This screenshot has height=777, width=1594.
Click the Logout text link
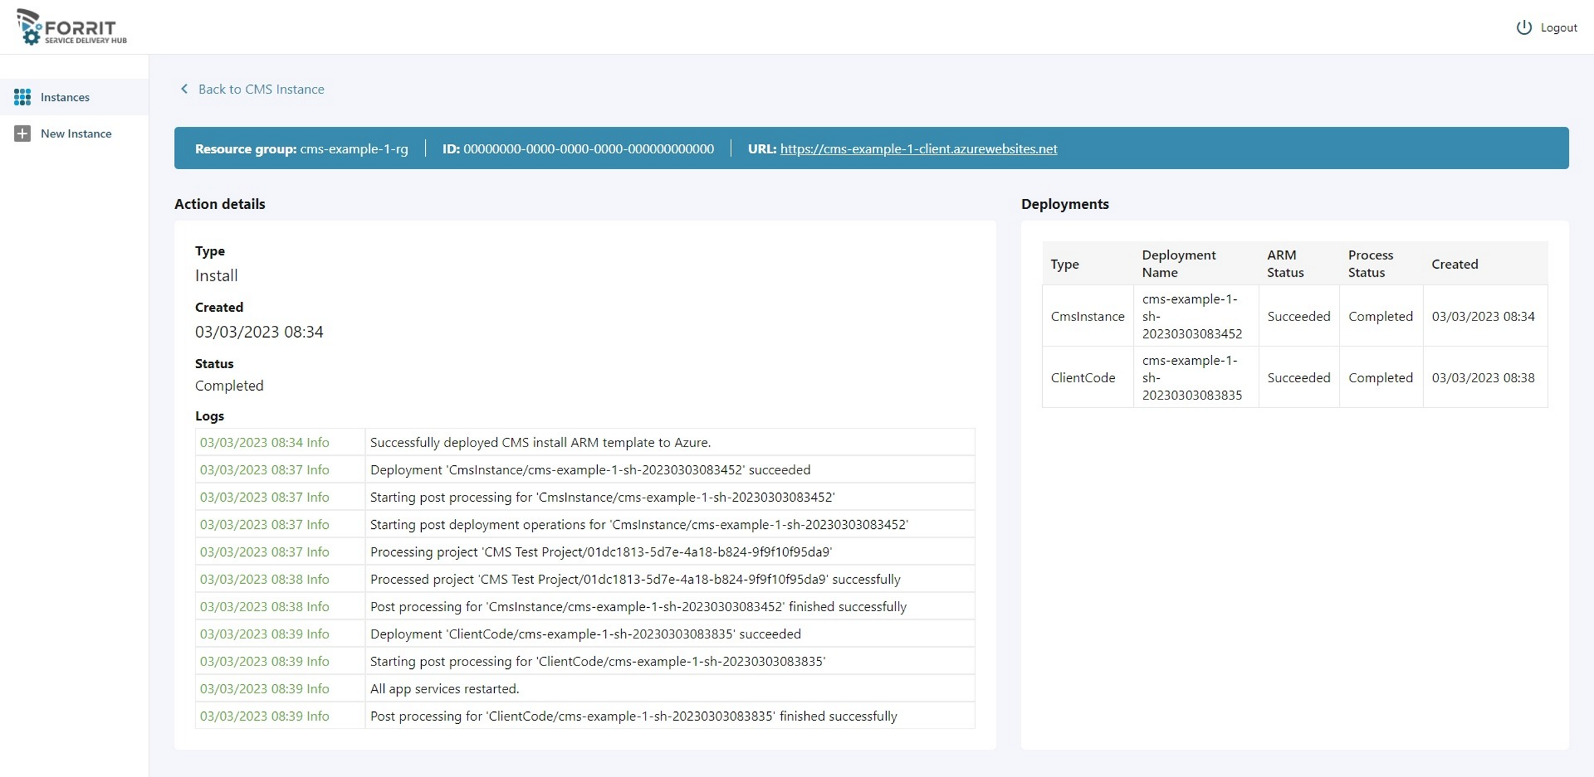click(1559, 27)
